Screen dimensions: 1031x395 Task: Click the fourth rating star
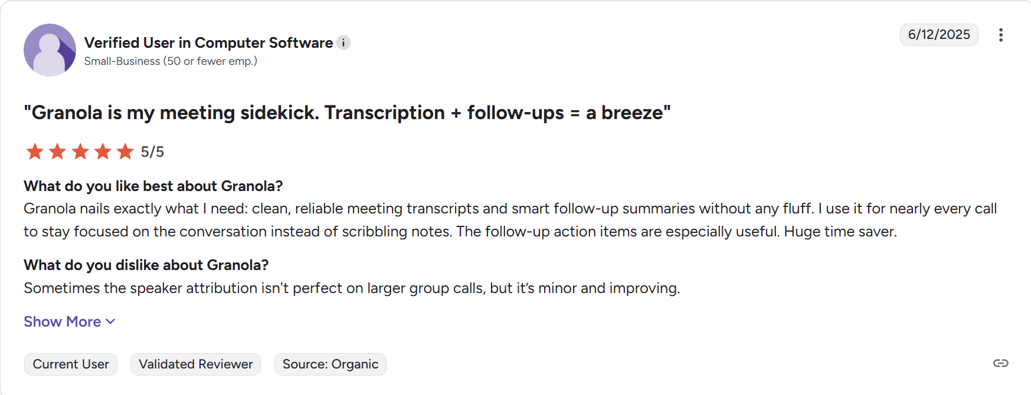[x=103, y=152]
